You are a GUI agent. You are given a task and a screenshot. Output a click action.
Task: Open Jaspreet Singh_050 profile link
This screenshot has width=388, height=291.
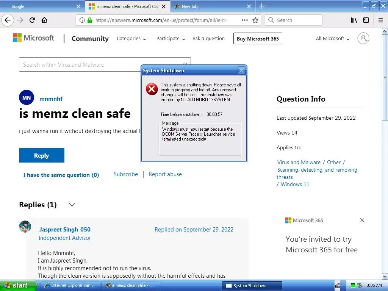coord(65,230)
